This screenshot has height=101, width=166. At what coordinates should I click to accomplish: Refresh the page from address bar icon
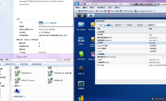(127, 4)
